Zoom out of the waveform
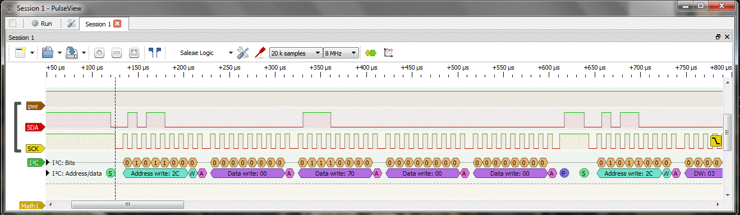 pos(117,53)
